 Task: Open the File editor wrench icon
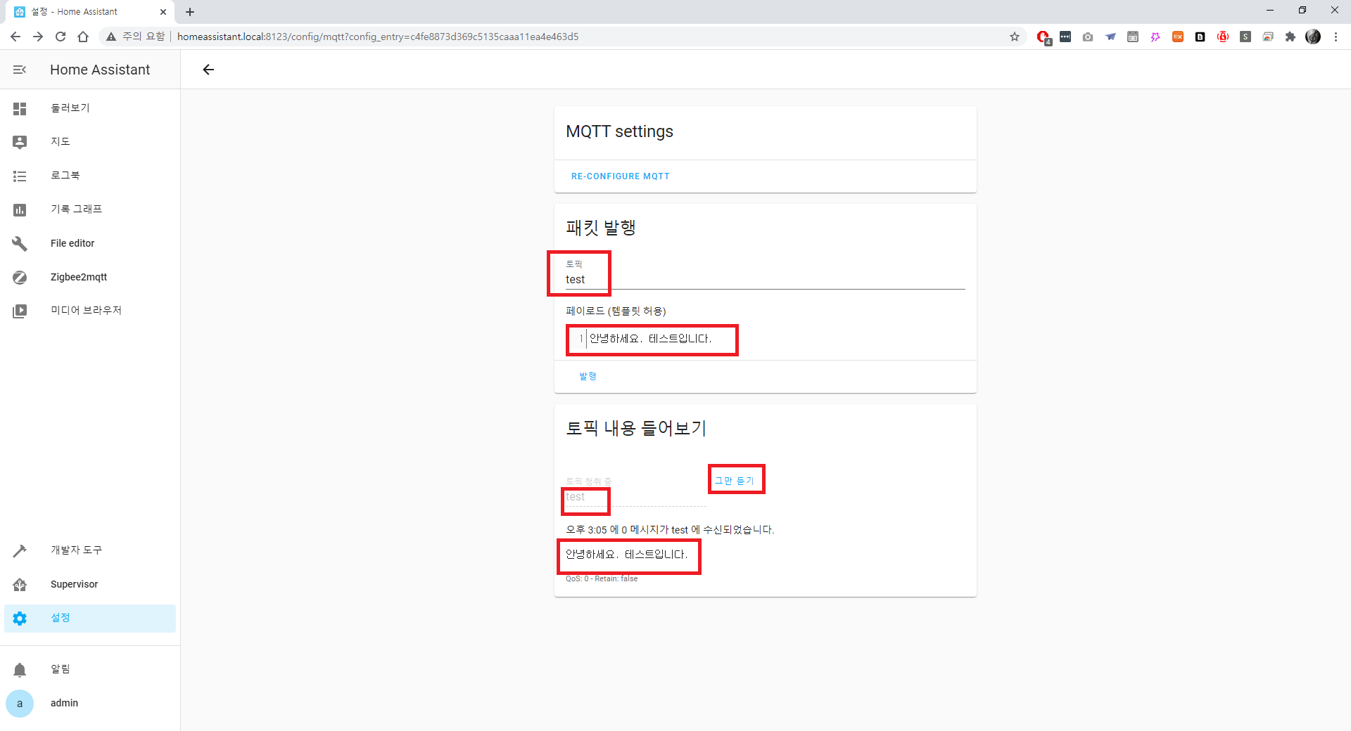20,243
